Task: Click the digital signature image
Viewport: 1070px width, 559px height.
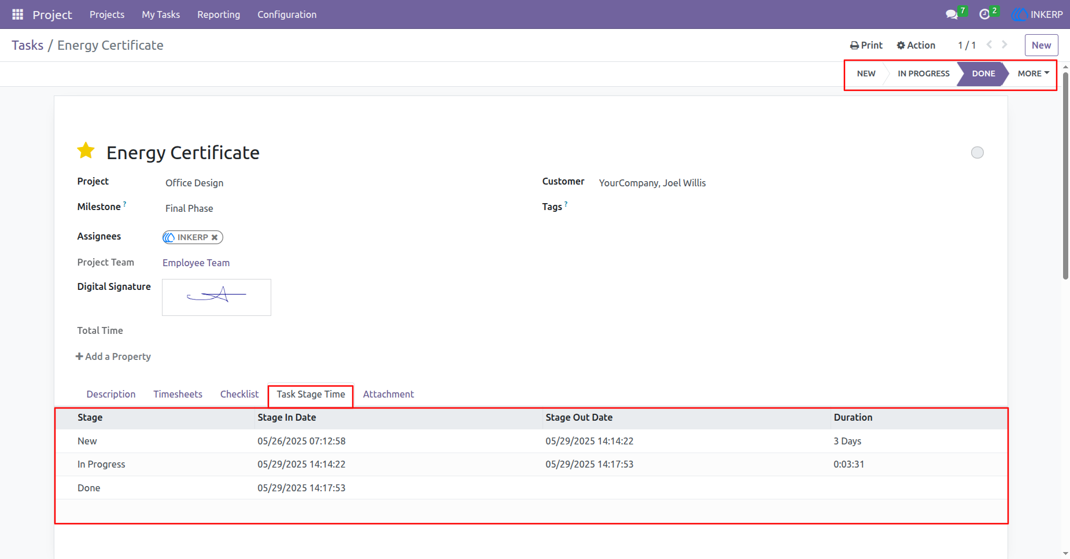Action: (216, 297)
